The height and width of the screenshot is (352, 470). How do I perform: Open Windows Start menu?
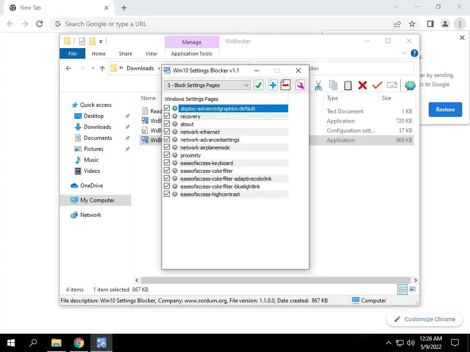(x=11, y=343)
